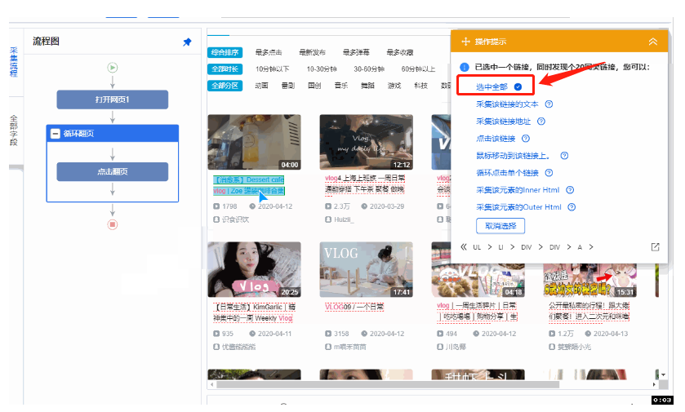685x412 pixels.
Task: Click double left chevron in element path
Action: pyautogui.click(x=464, y=247)
